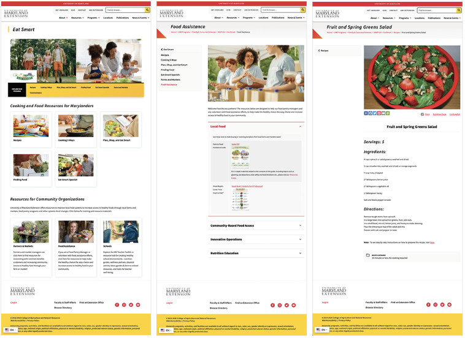Open the Twitter footer icon on the Food Assistance page

[286, 306]
